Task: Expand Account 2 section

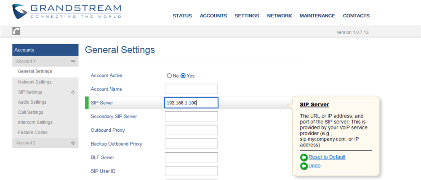Action: tap(73, 143)
